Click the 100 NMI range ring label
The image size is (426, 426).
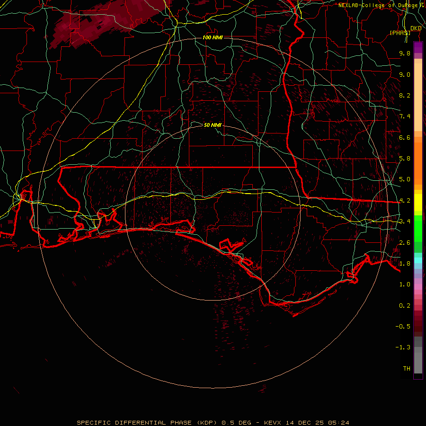(x=213, y=37)
